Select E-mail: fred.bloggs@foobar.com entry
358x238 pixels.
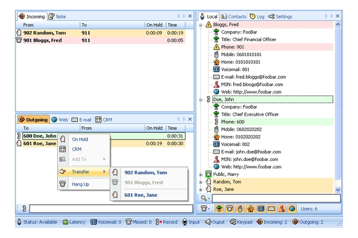254,77
